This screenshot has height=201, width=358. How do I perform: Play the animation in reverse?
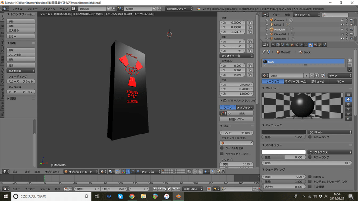point(164,189)
